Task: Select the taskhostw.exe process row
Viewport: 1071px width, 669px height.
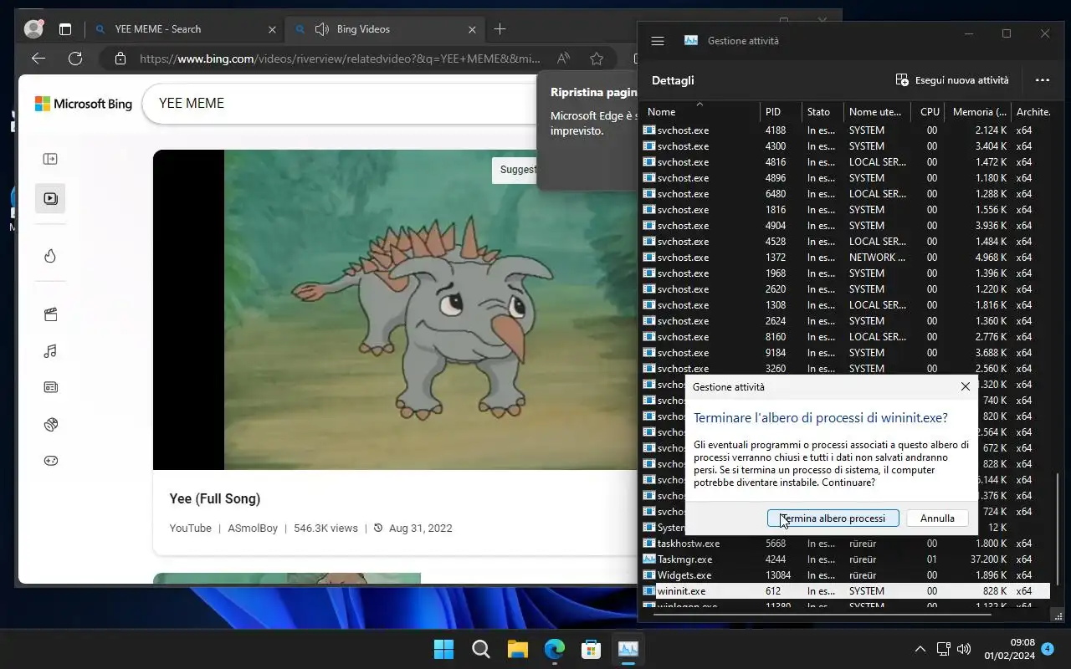Action: tap(846, 544)
